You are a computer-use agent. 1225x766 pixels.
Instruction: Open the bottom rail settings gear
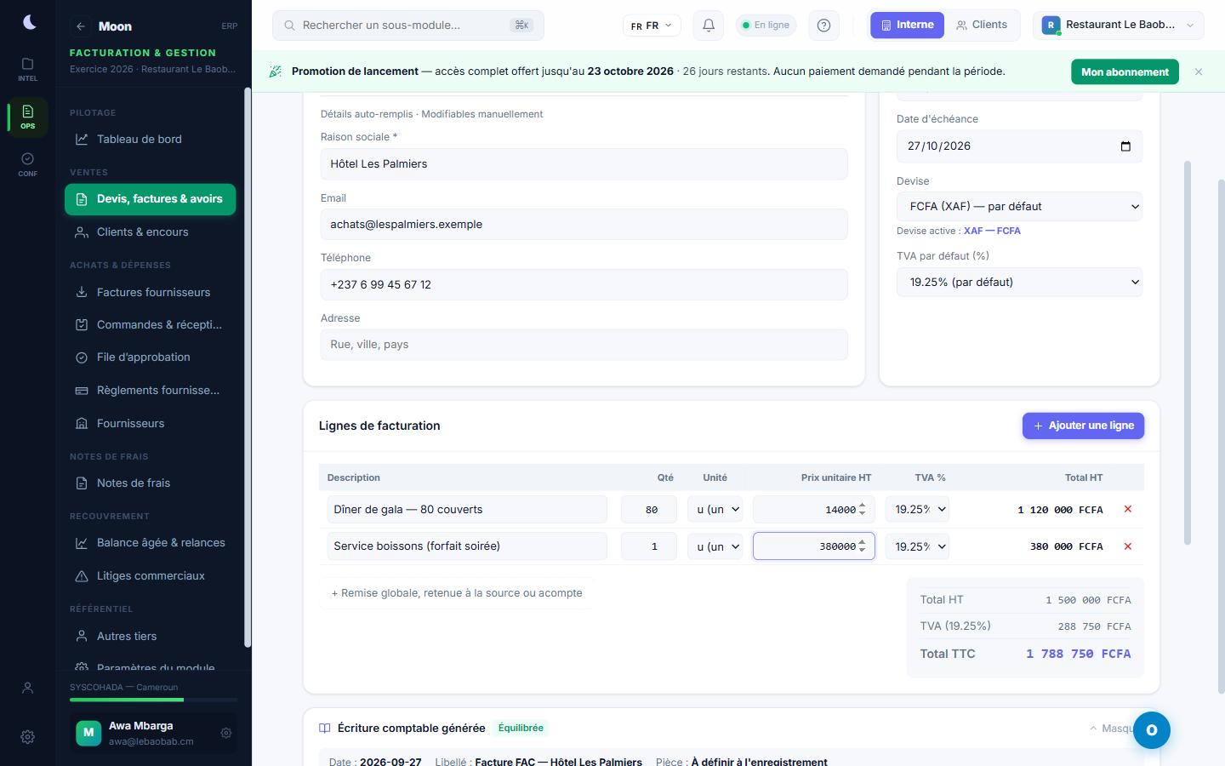(27, 737)
